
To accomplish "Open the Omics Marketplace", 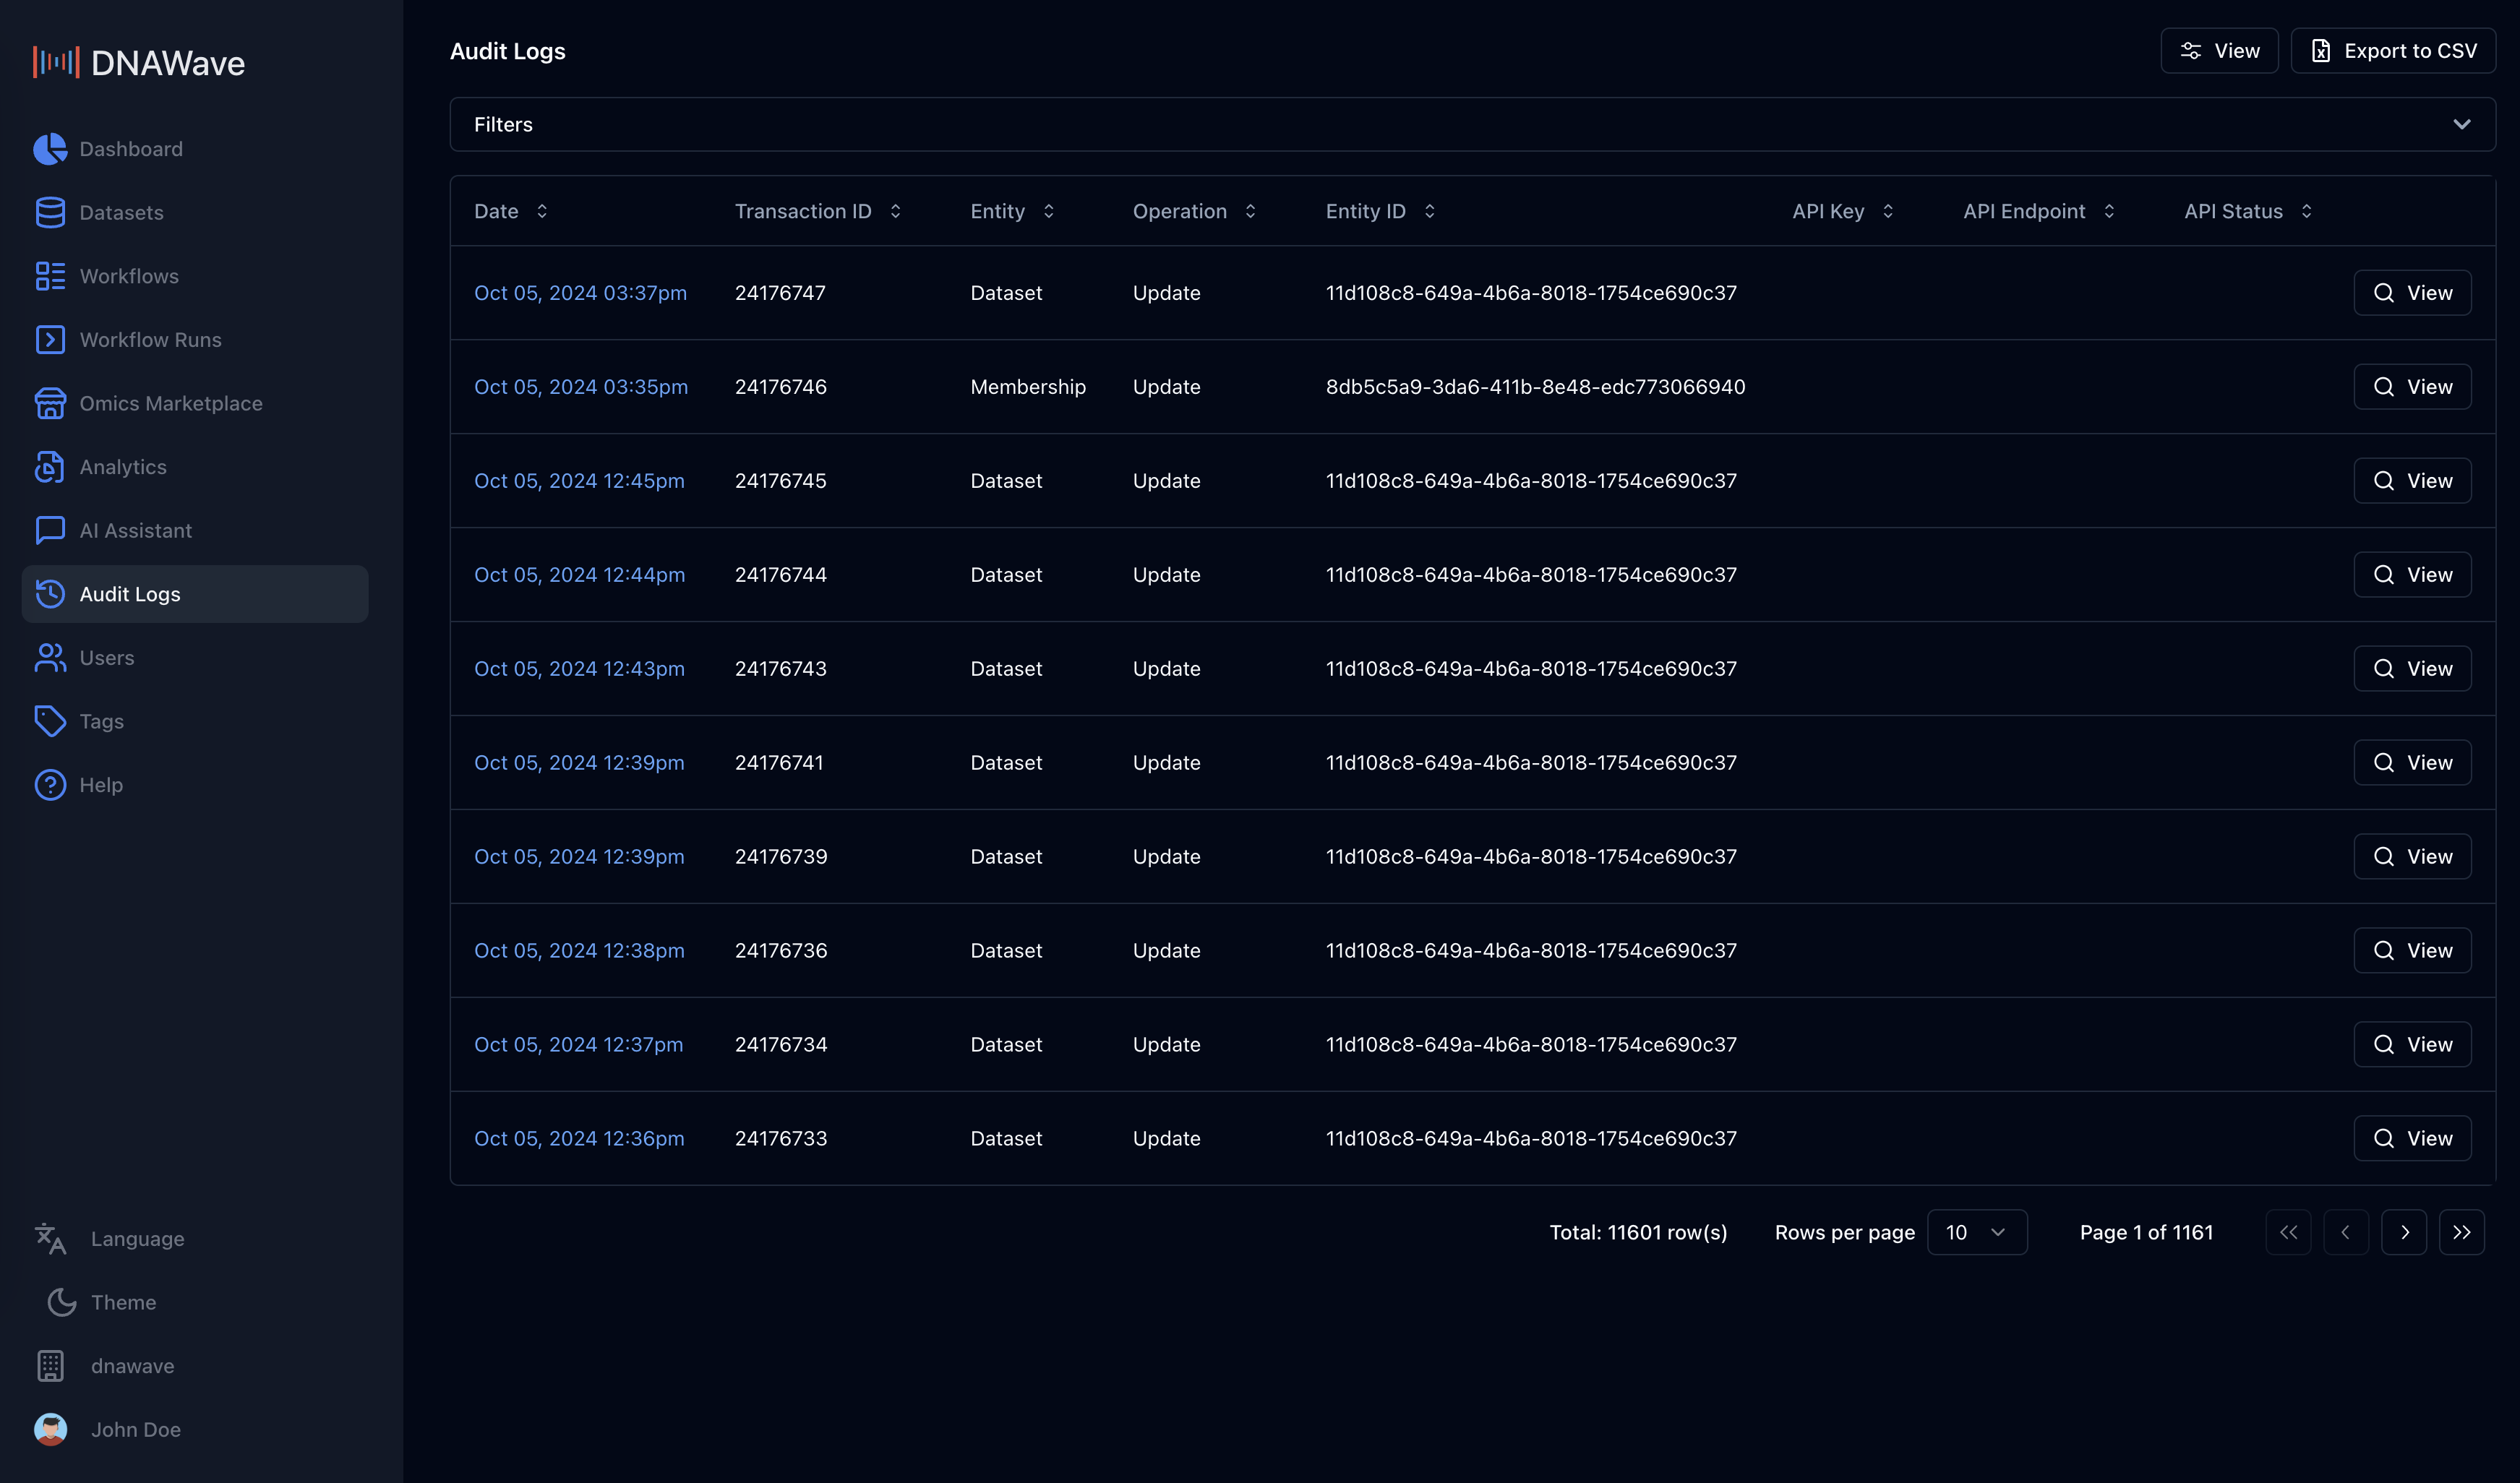I will [172, 403].
